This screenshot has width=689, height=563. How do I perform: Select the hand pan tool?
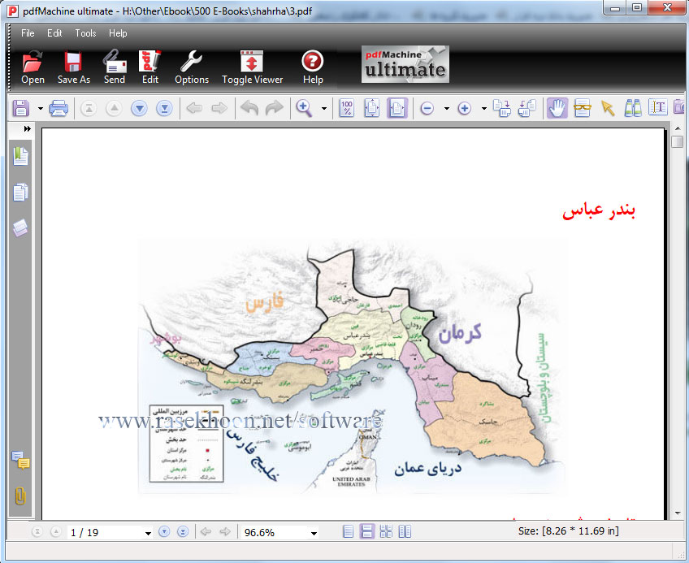(x=557, y=108)
